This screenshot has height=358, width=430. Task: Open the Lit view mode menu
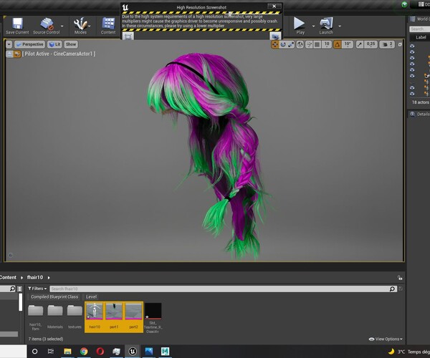54,44
